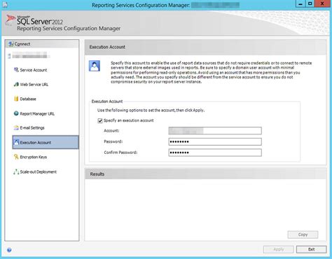Open help via the question mark icon
Viewport: 332px width, 259px height.
pos(9,250)
